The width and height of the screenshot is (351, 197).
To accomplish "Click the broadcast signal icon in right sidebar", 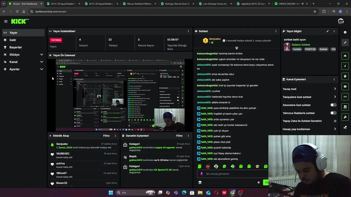I will tap(345, 97).
